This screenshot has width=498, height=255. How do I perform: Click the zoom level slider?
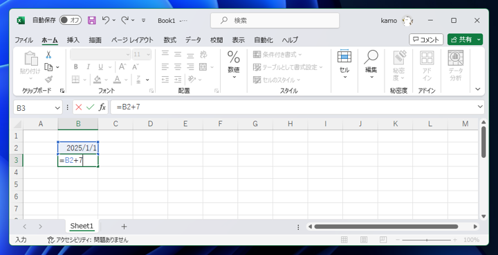[x=427, y=240]
